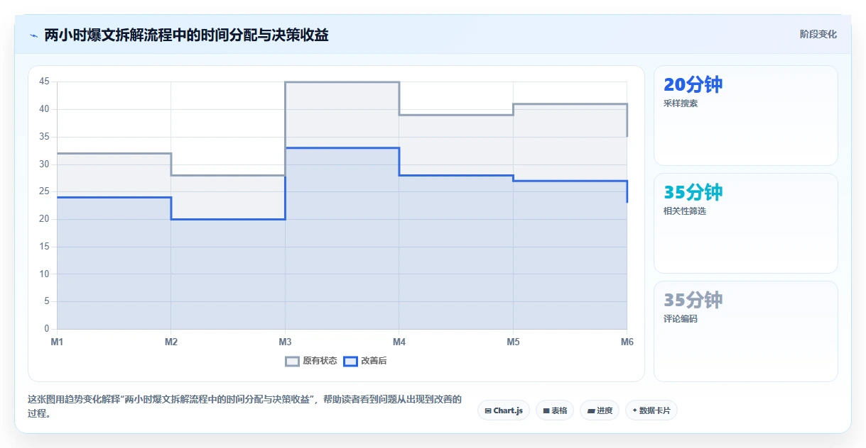
Task: Click the 改善后 legend label
Action: pos(374,361)
